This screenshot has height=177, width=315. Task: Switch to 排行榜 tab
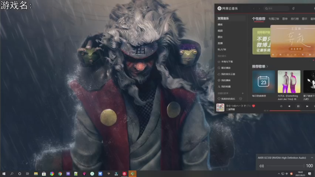pyautogui.click(x=295, y=18)
